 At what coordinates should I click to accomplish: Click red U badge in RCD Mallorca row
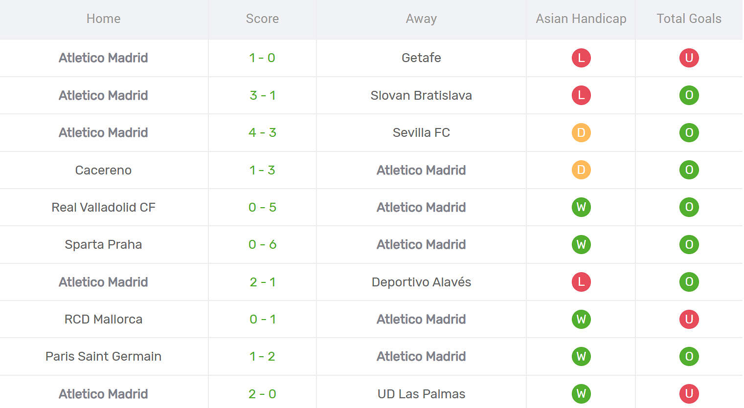tap(689, 319)
